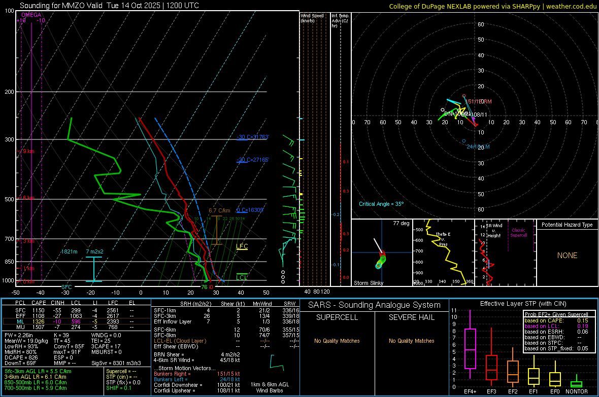Click the NONE hazard type result
Image resolution: width=599 pixels, height=397 pixels.
click(x=568, y=256)
